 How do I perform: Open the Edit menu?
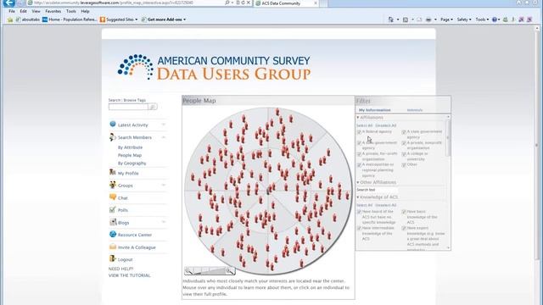pyautogui.click(x=23, y=11)
